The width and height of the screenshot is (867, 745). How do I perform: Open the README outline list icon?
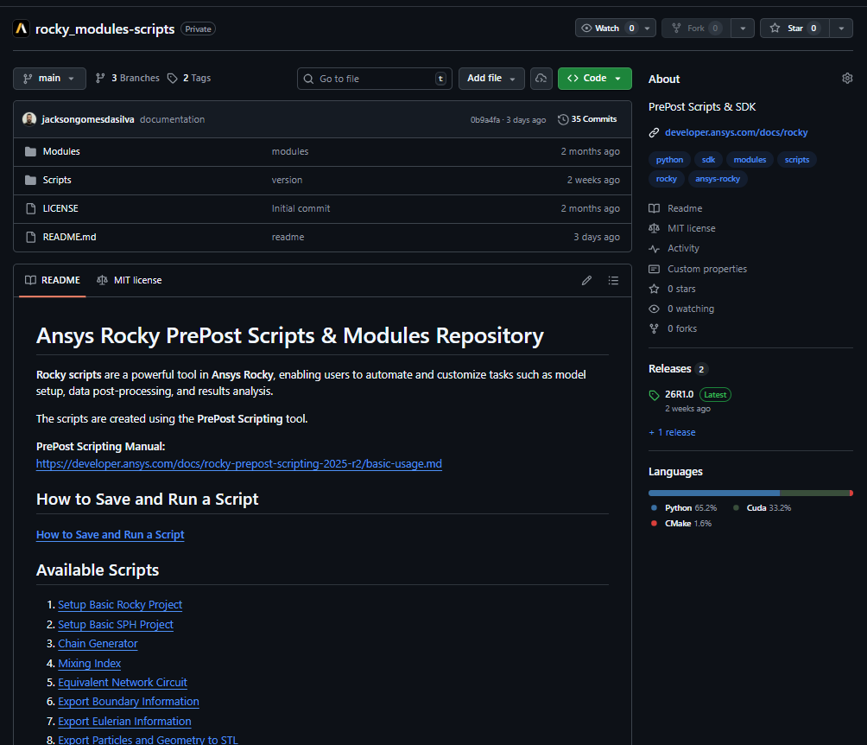(613, 280)
